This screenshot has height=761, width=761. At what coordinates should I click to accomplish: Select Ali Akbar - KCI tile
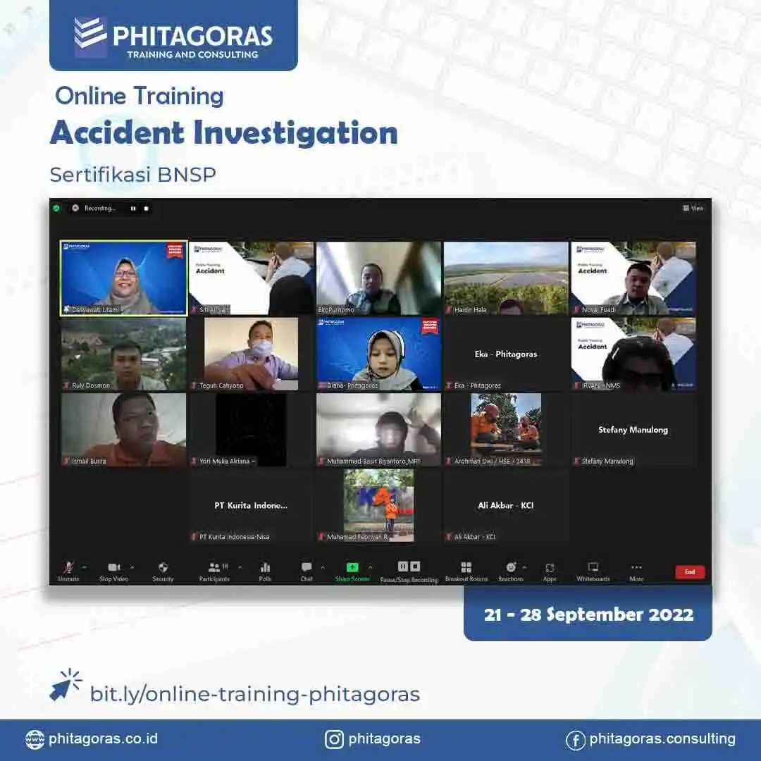506,505
